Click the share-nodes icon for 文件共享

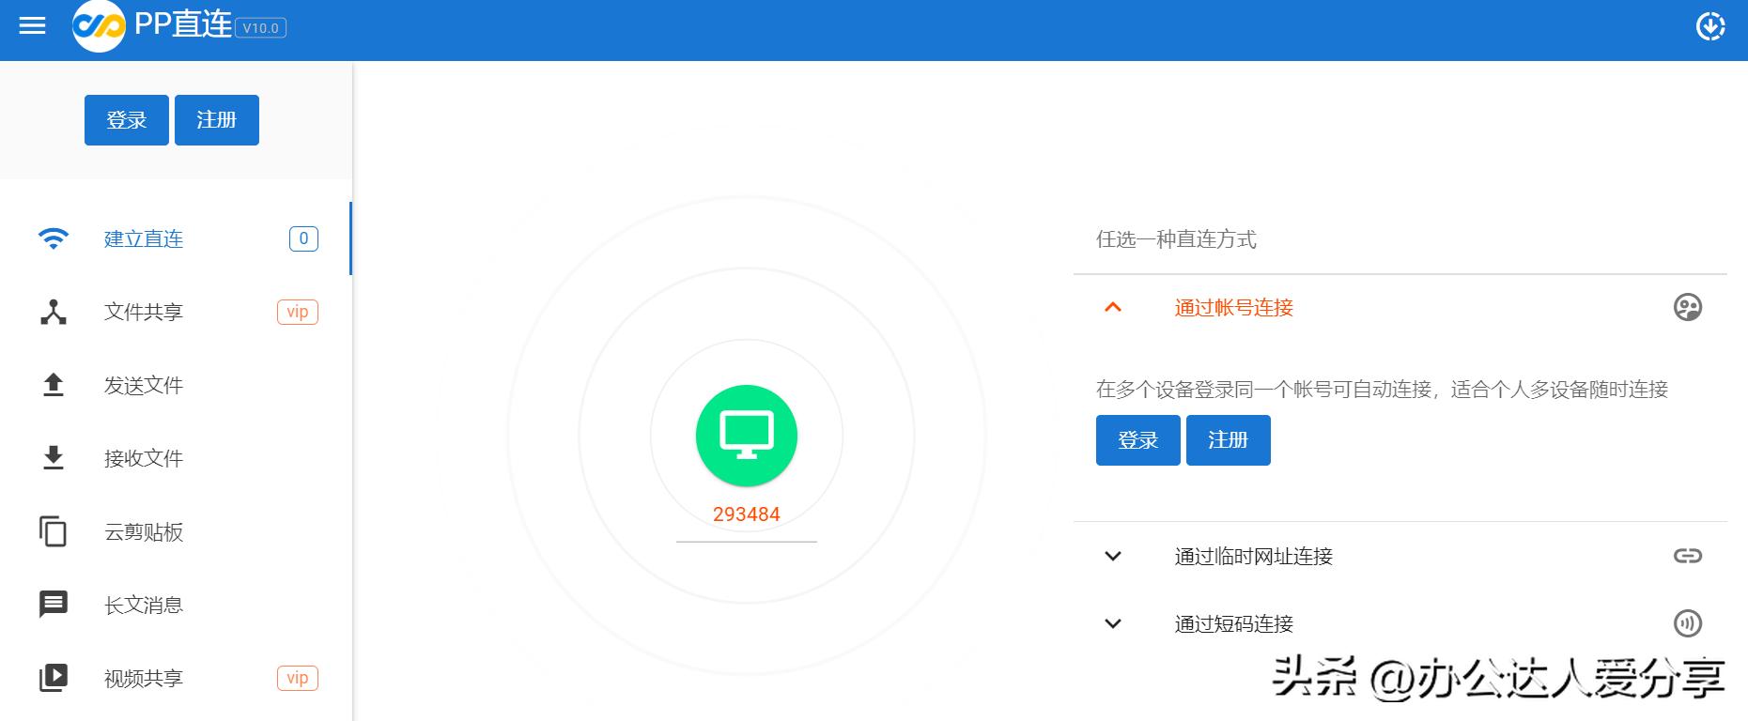[54, 312]
